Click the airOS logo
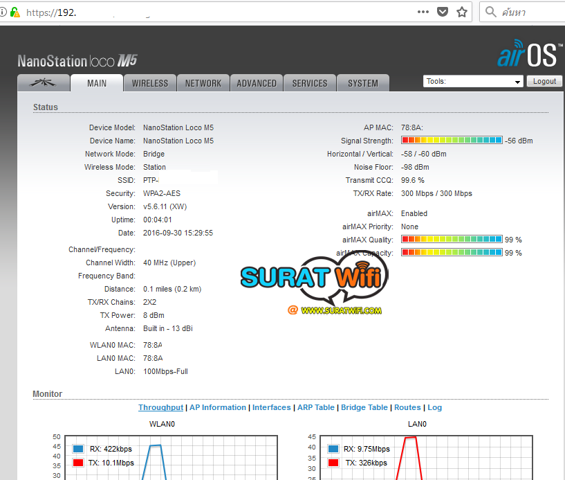The image size is (565, 480). pos(530,54)
